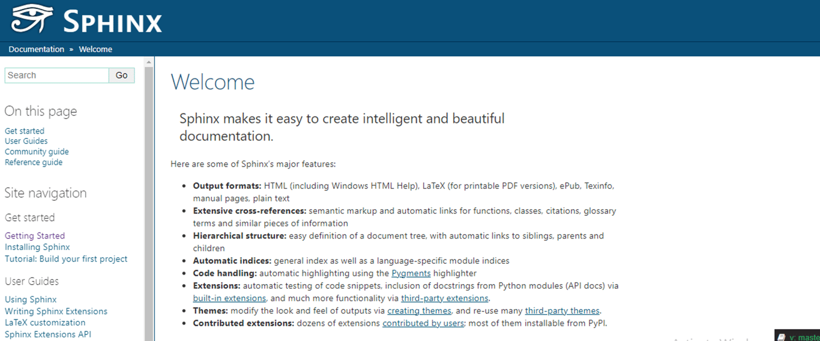Click the 'Sphinx makes it easy' tagline
The height and width of the screenshot is (341, 820).
tap(342, 127)
